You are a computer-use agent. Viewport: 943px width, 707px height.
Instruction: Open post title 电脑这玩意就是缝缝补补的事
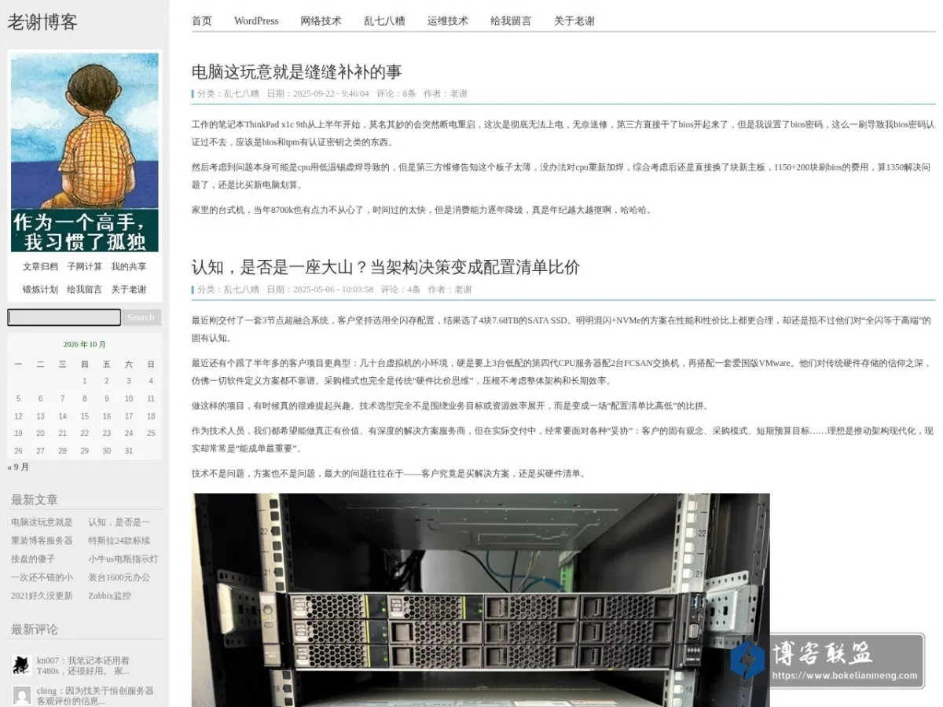(x=296, y=72)
